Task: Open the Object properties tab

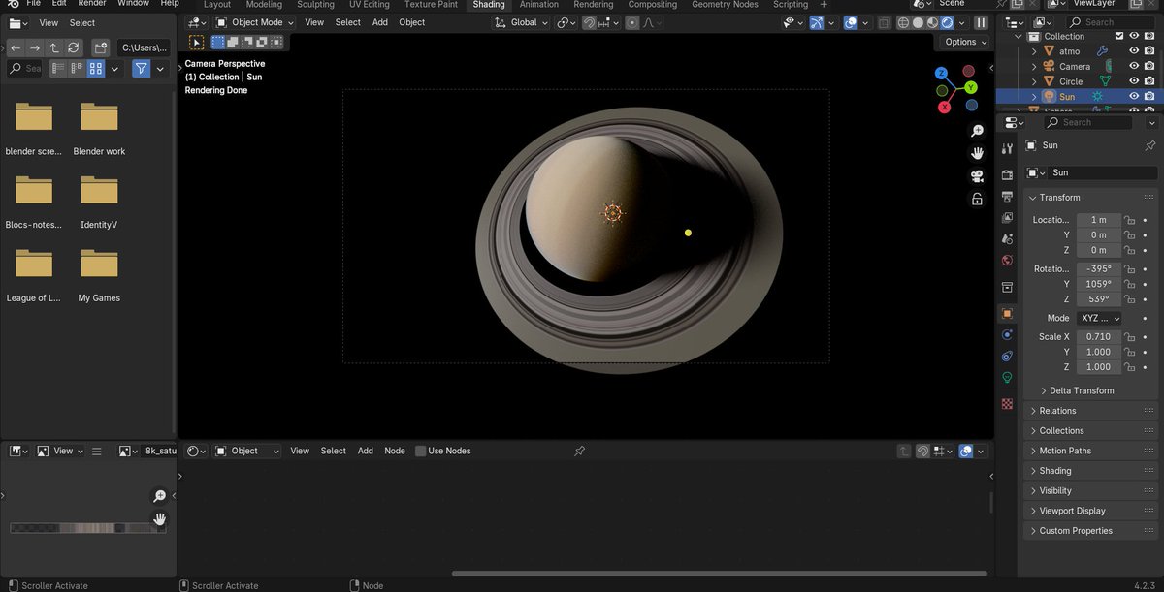Action: [x=1007, y=314]
